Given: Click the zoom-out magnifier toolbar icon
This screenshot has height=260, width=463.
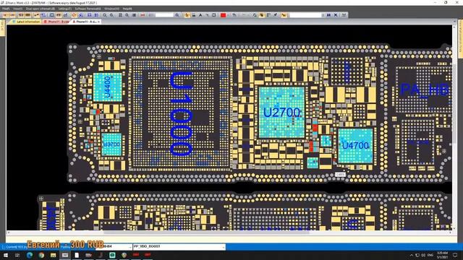Looking at the screenshot, I should click(111, 15).
